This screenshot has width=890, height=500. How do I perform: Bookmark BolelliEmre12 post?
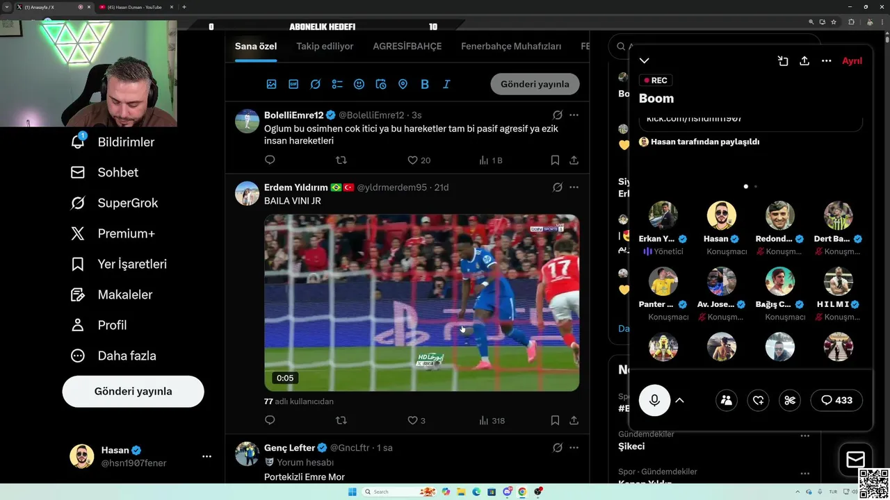pyautogui.click(x=555, y=160)
